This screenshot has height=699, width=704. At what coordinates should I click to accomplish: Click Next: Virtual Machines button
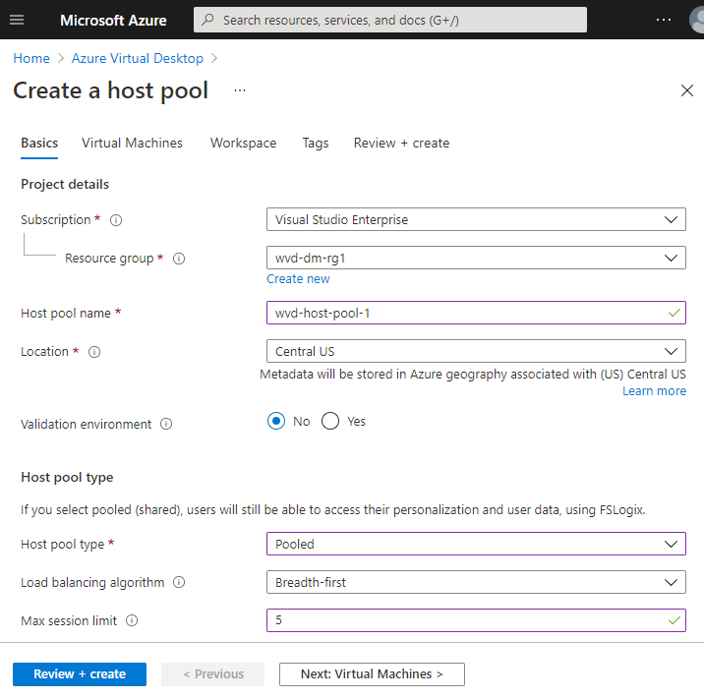372,674
